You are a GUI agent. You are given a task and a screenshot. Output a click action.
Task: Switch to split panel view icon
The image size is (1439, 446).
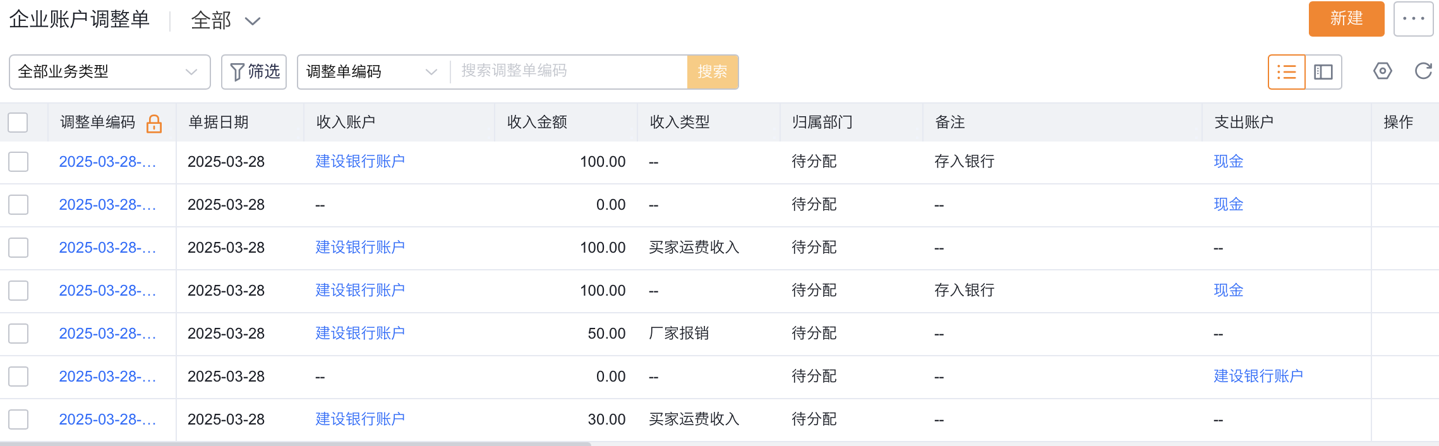(x=1323, y=72)
